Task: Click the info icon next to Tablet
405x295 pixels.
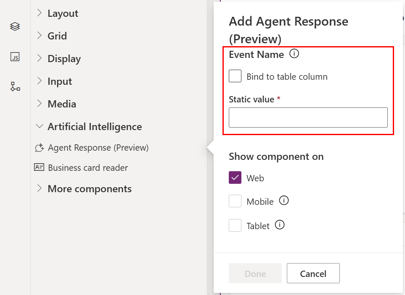Action: [280, 225]
